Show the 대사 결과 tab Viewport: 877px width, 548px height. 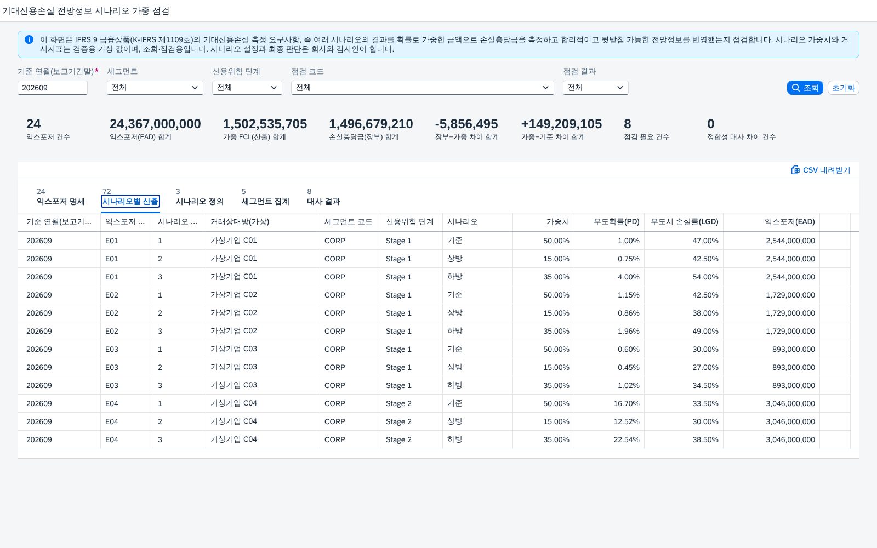click(323, 201)
